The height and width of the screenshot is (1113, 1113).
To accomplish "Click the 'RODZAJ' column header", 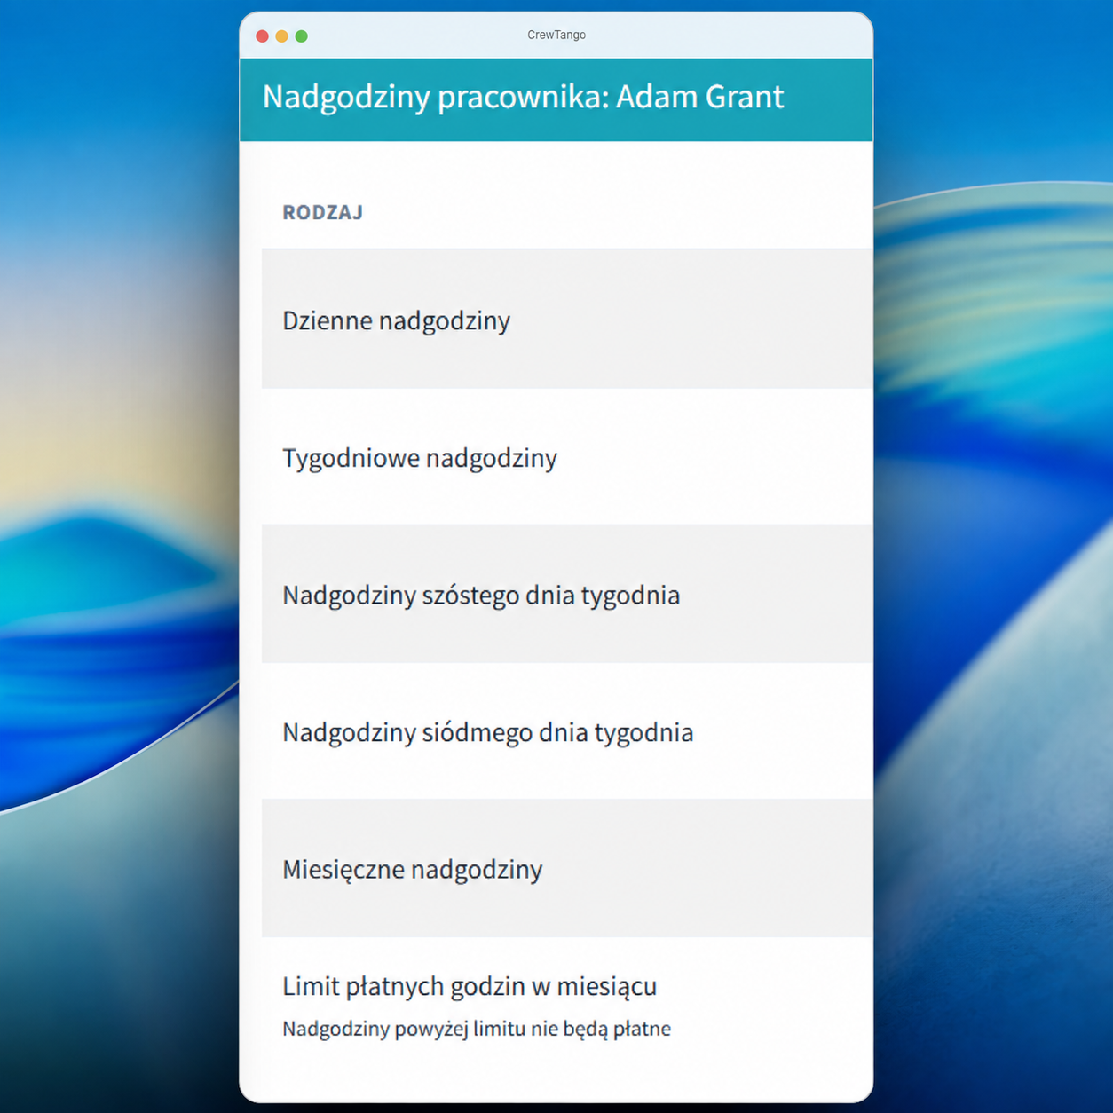I will coord(323,212).
